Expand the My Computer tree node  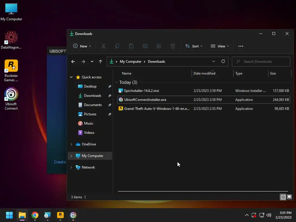[x=71, y=156]
